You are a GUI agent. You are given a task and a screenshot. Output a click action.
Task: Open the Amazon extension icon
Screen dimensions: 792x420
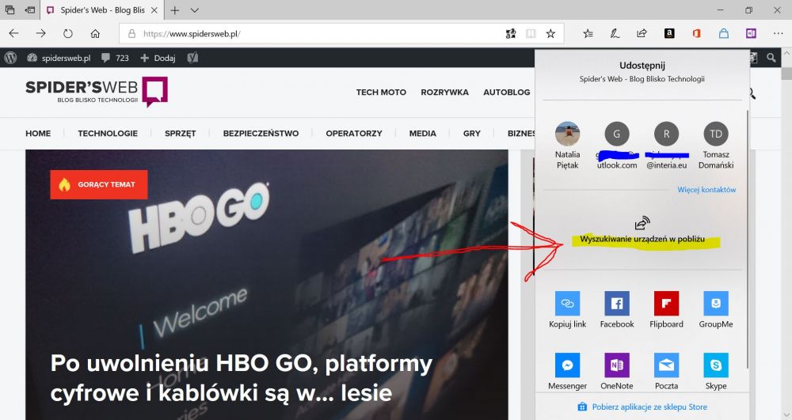coord(669,34)
